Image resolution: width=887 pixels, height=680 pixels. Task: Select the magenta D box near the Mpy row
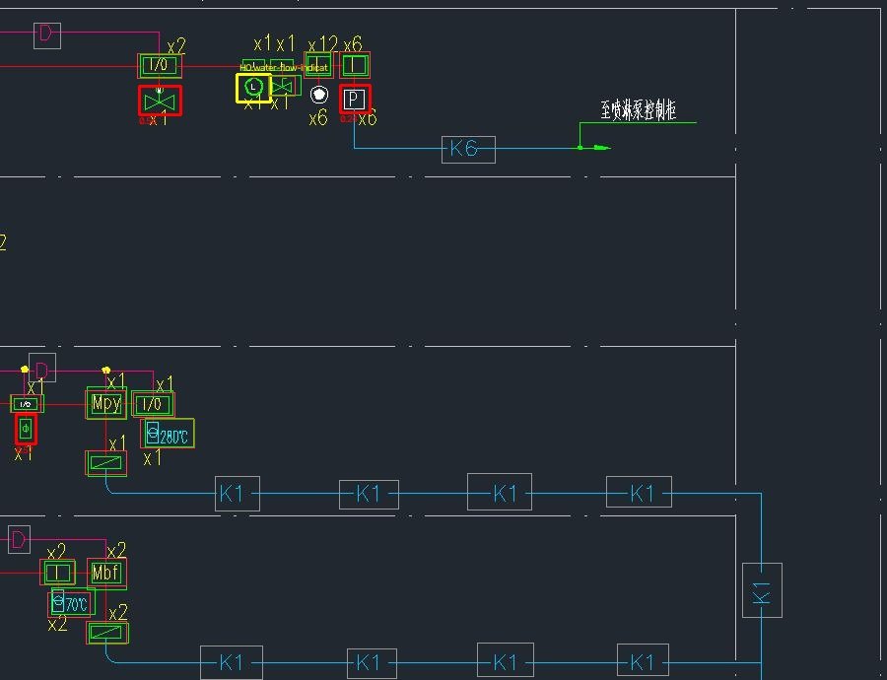(42, 368)
